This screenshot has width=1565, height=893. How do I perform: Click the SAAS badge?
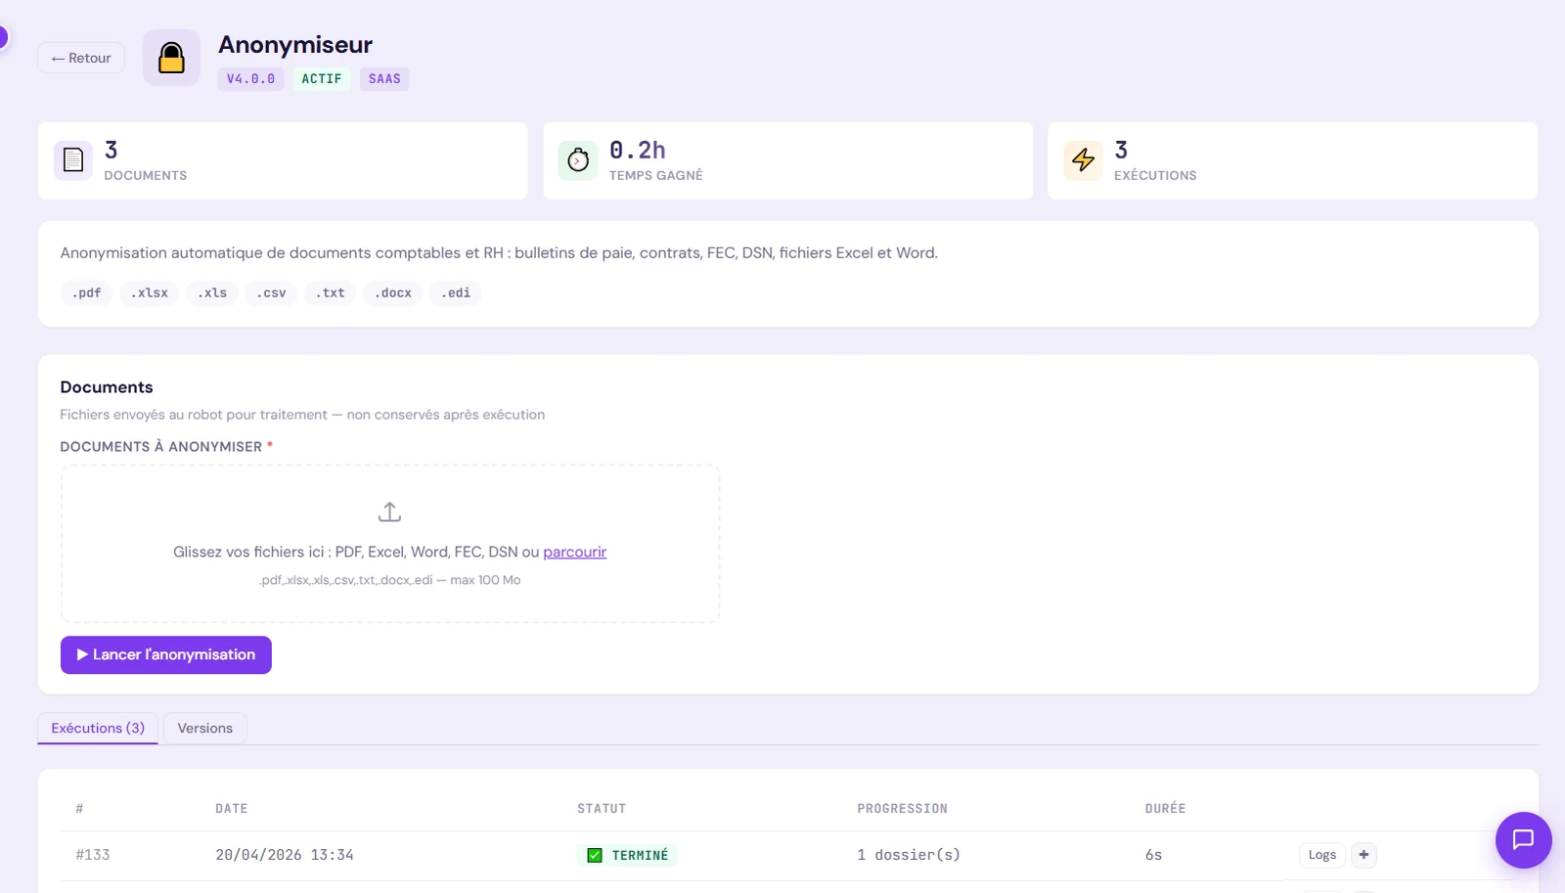(x=384, y=79)
